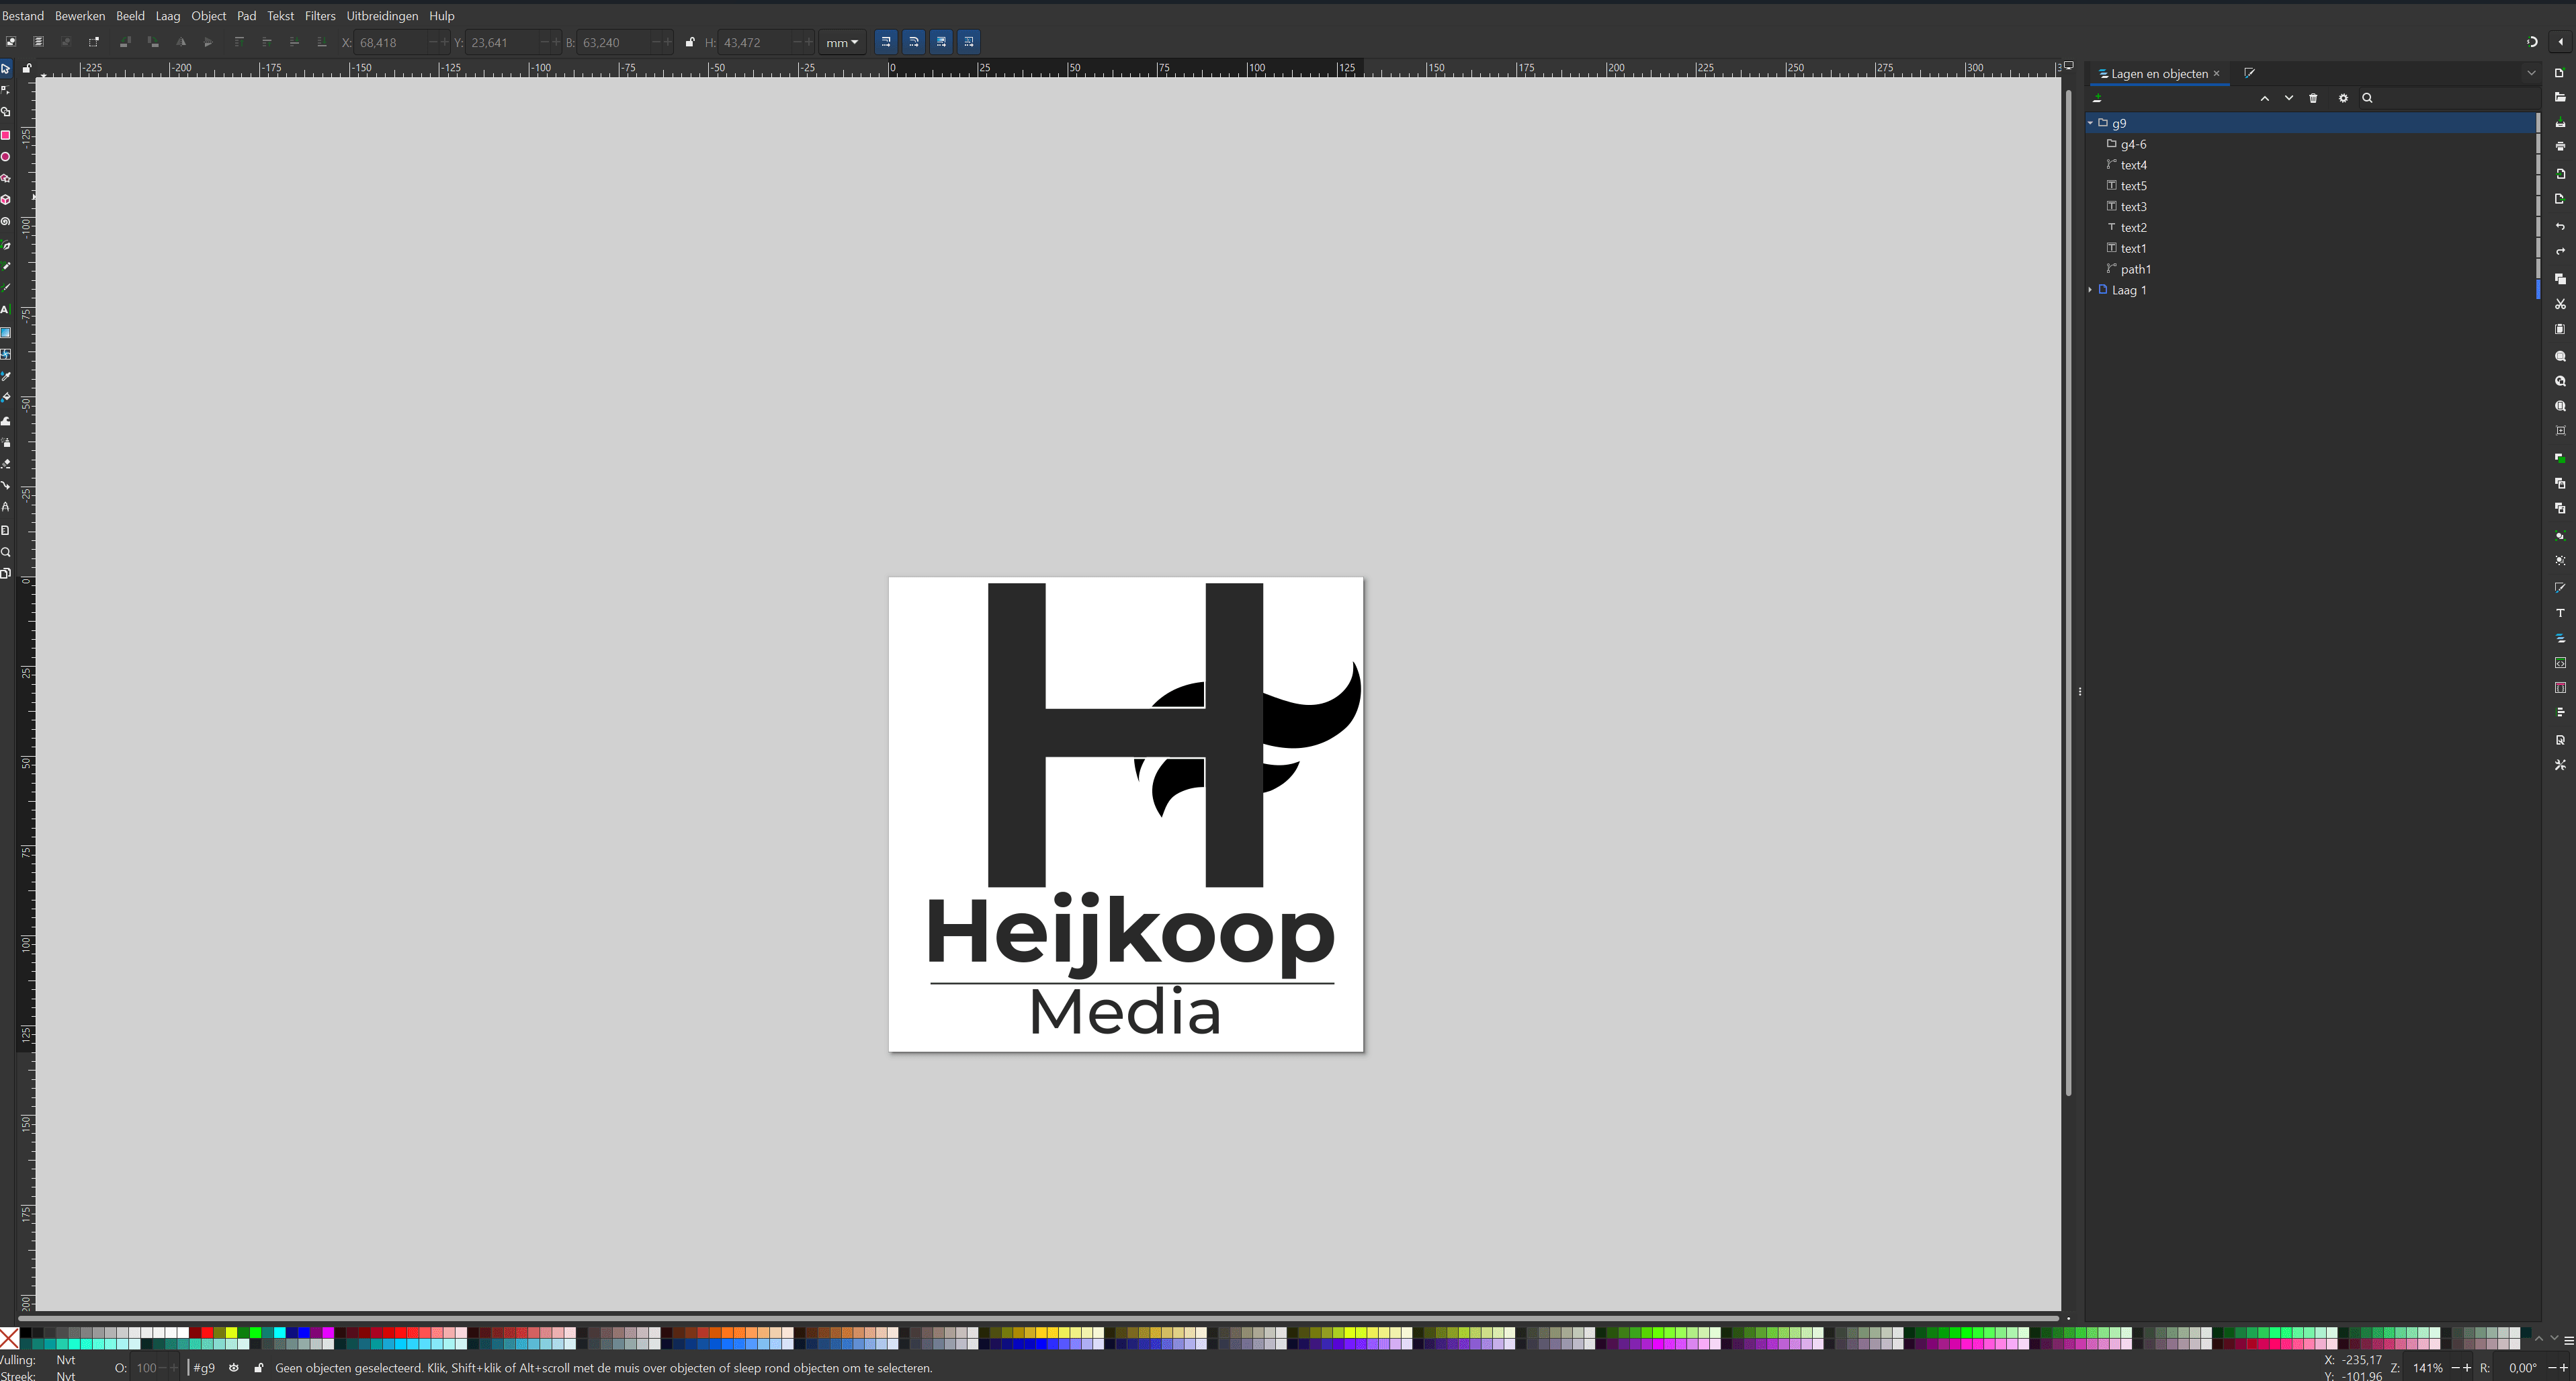
Task: Open the Uitbreidingen menu
Action: pyautogui.click(x=382, y=16)
